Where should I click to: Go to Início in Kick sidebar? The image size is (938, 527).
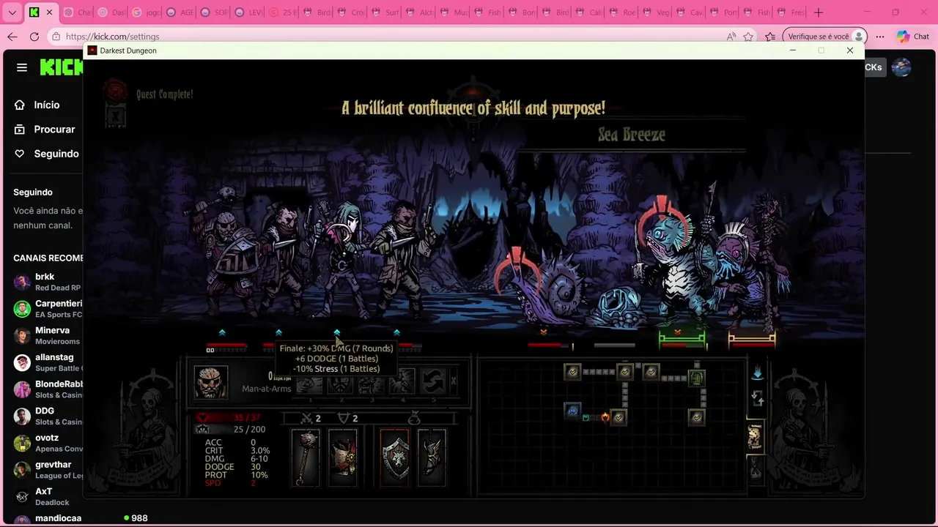pyautogui.click(x=46, y=105)
